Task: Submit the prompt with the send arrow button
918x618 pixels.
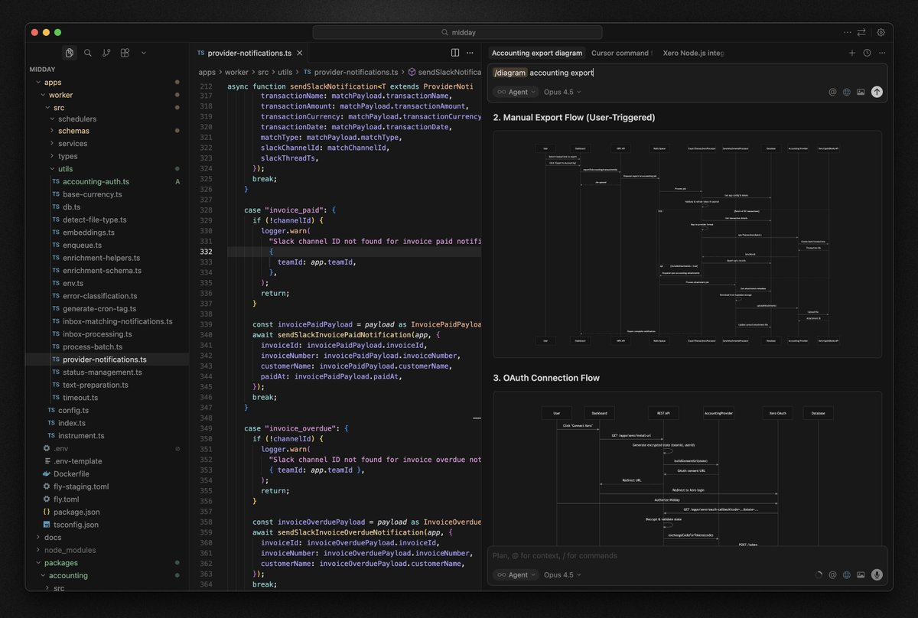Action: pyautogui.click(x=877, y=91)
